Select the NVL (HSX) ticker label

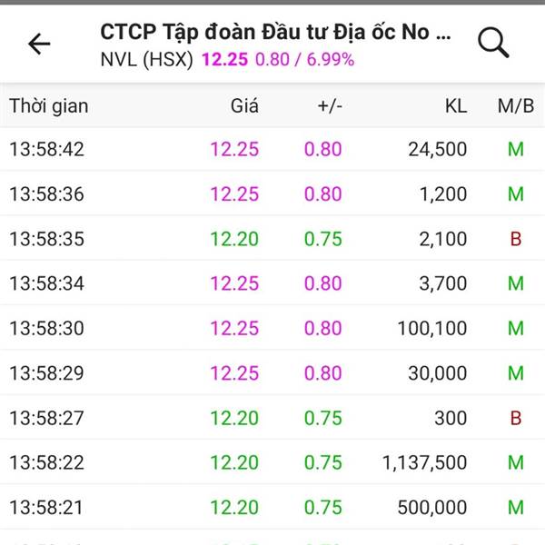pyautogui.click(x=146, y=59)
